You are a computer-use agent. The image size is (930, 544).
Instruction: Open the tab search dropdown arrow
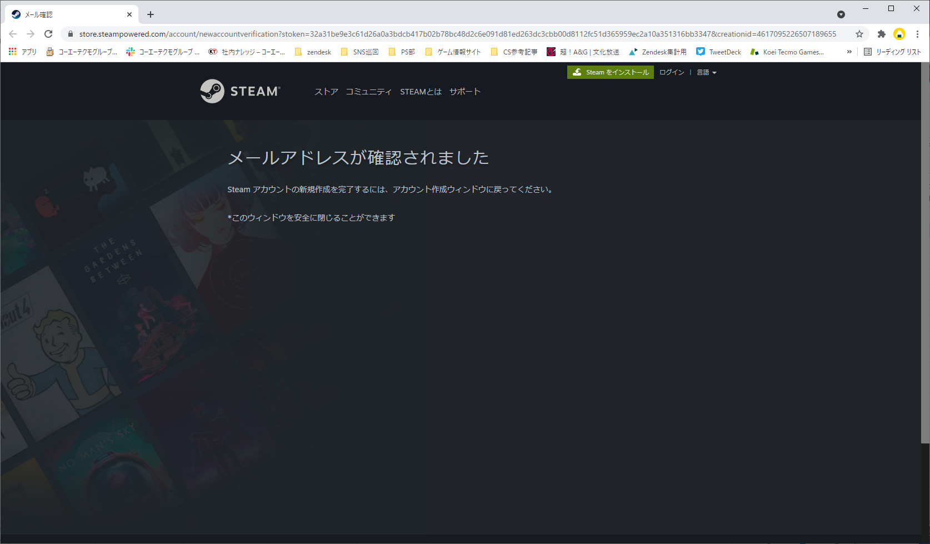[x=841, y=14]
